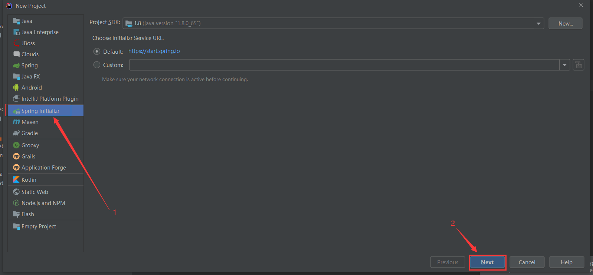The width and height of the screenshot is (593, 275).
Task: Click the Spring Initializr icon
Action: (x=16, y=111)
